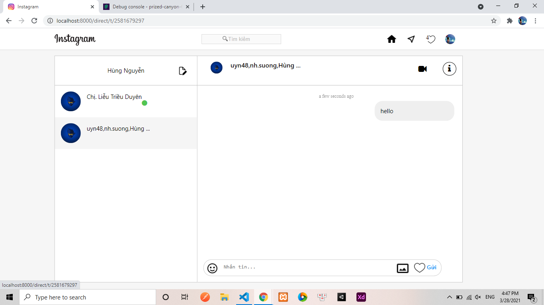Viewport: 544px width, 305px height.
Task: Open the emoji picker
Action: pos(211,268)
